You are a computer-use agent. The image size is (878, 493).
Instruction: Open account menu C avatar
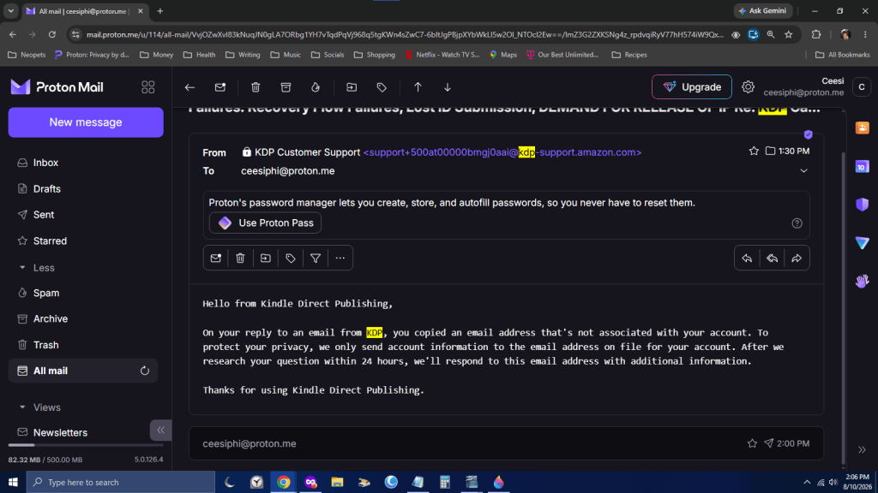tap(861, 87)
